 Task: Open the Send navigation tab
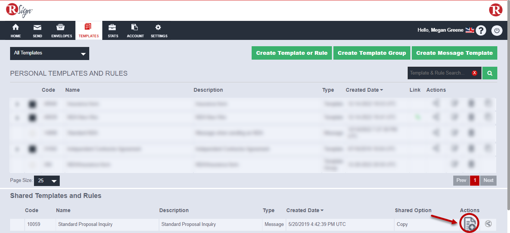(x=37, y=31)
